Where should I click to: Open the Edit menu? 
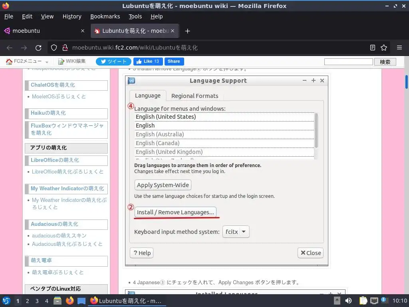tap(27, 16)
